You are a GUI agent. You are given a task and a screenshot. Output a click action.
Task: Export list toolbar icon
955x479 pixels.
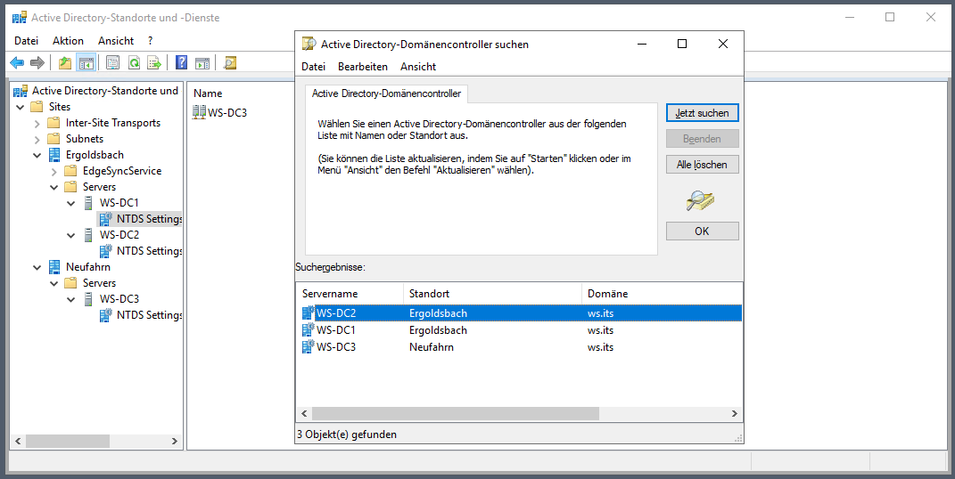pos(154,62)
